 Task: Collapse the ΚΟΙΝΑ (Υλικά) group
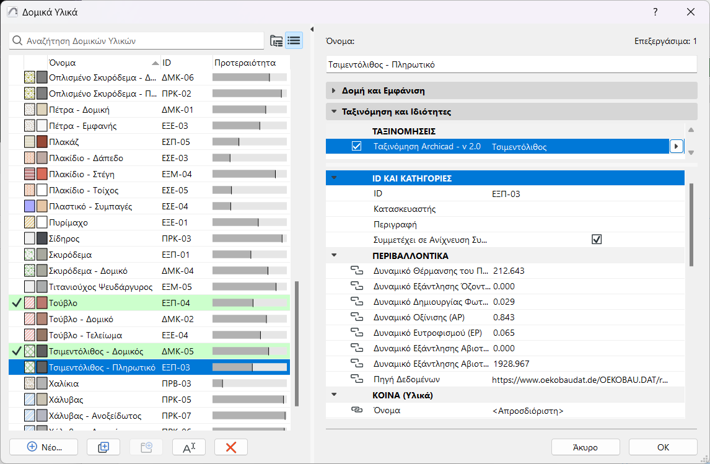334,395
